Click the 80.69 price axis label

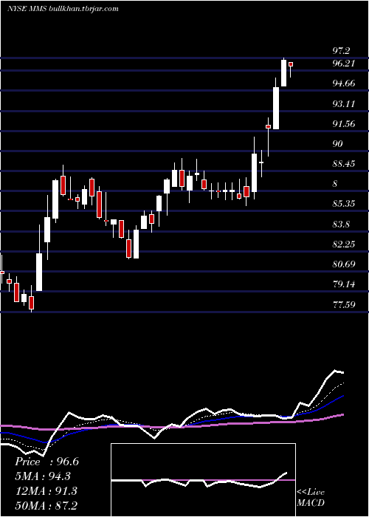coord(344,264)
